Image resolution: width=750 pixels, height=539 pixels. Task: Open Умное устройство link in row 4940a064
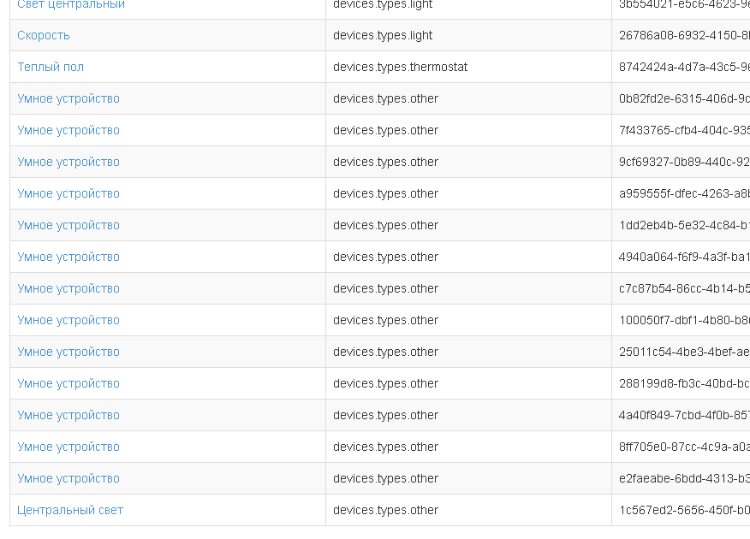tap(68, 257)
